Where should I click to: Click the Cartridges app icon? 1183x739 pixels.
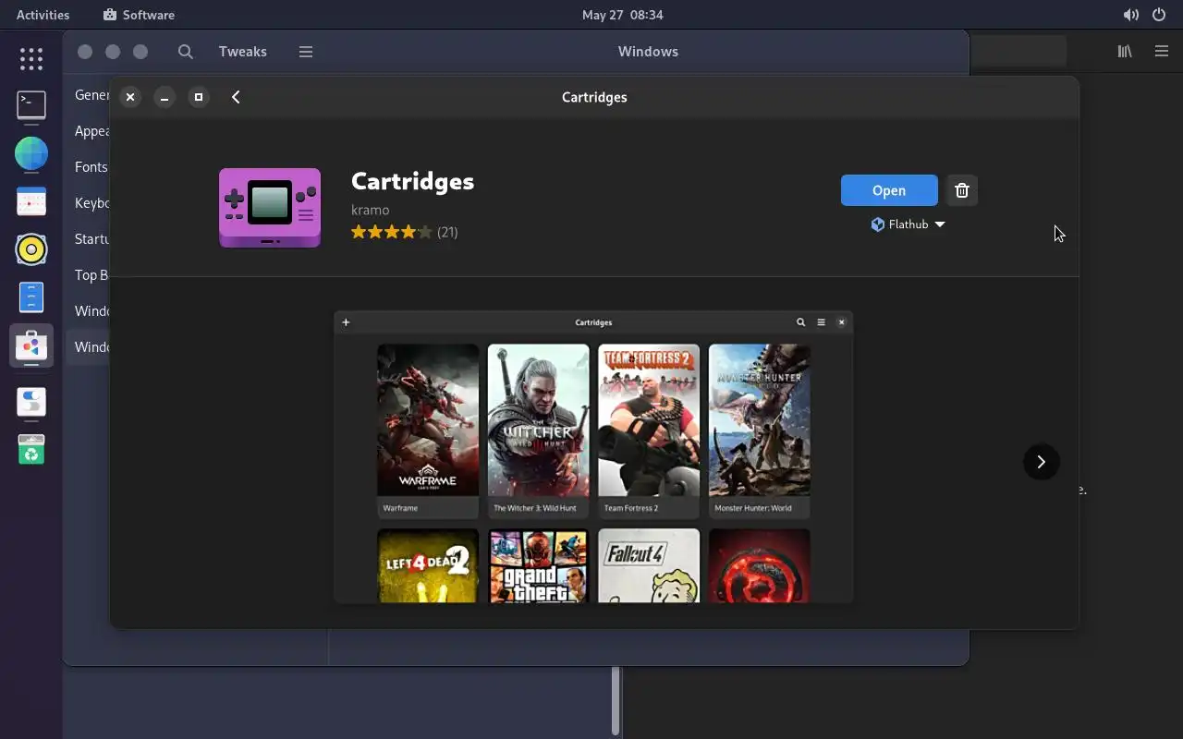tap(270, 208)
